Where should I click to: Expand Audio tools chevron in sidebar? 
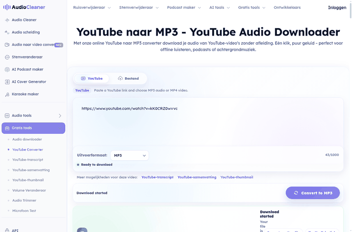(x=60, y=116)
